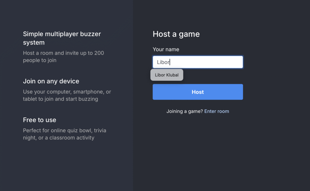Click the Host a game heading
Image resolution: width=310 pixels, height=191 pixels.
[x=176, y=34]
